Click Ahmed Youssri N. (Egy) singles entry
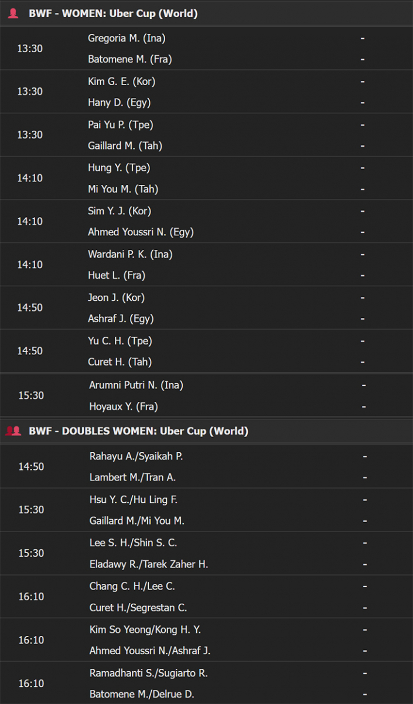This screenshot has width=413, height=704. pyautogui.click(x=141, y=232)
